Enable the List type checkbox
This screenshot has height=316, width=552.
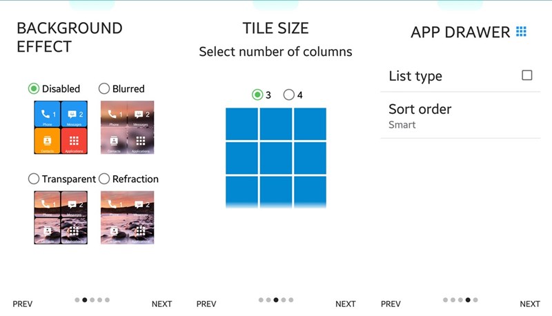[x=527, y=75]
